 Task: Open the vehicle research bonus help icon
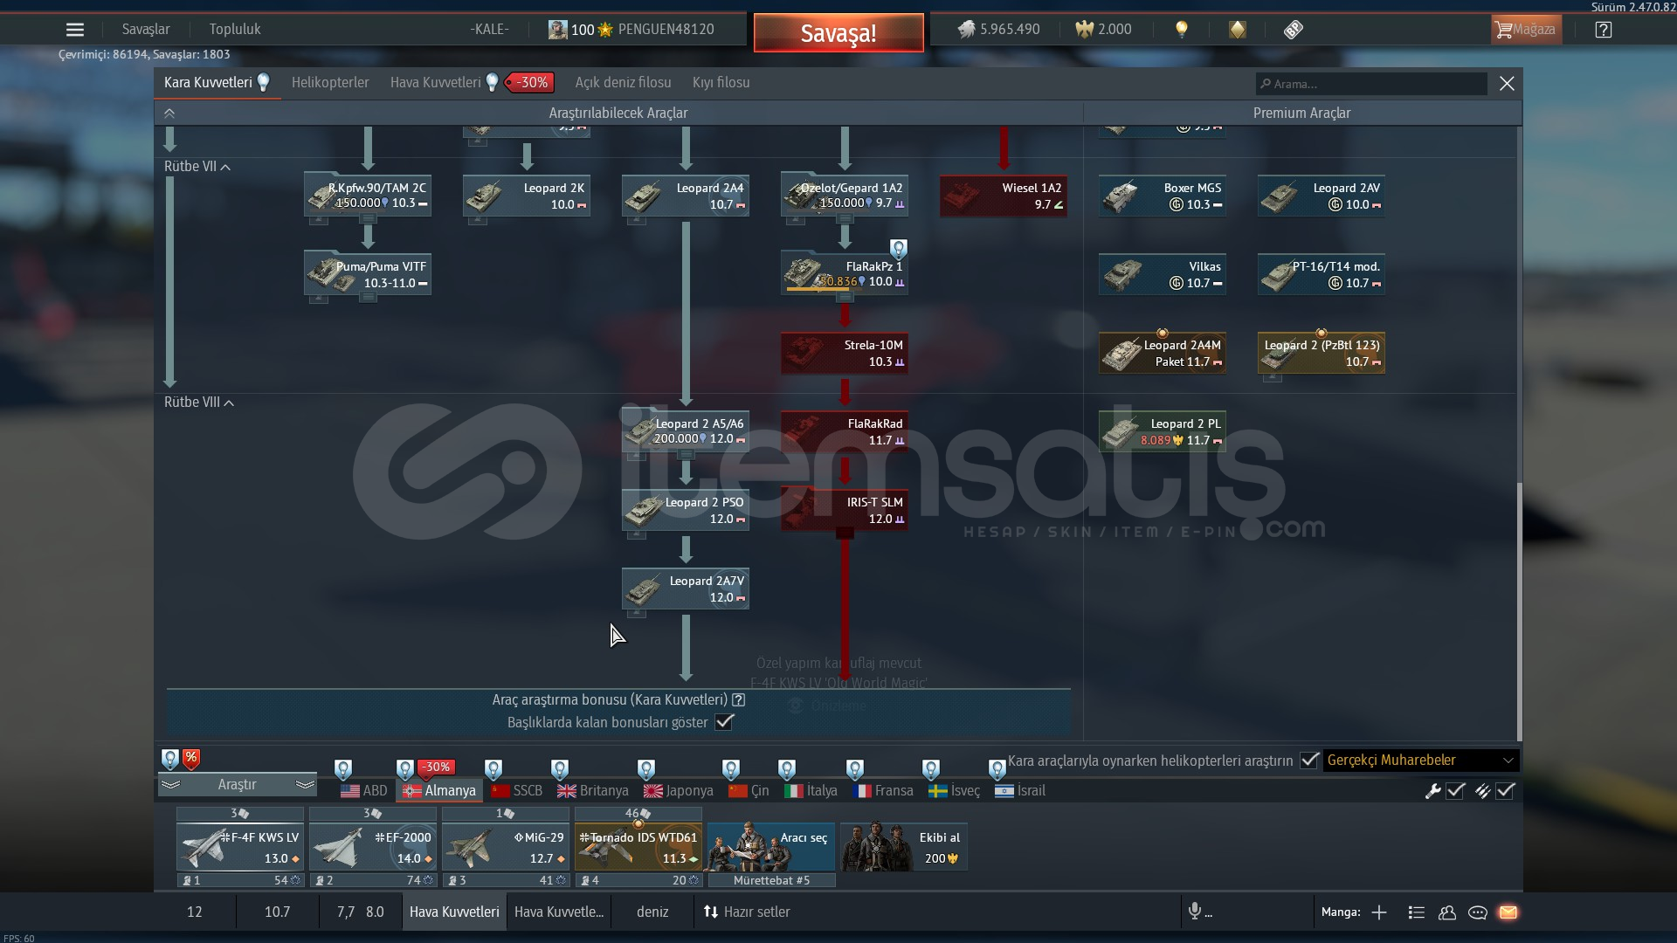[x=739, y=700]
